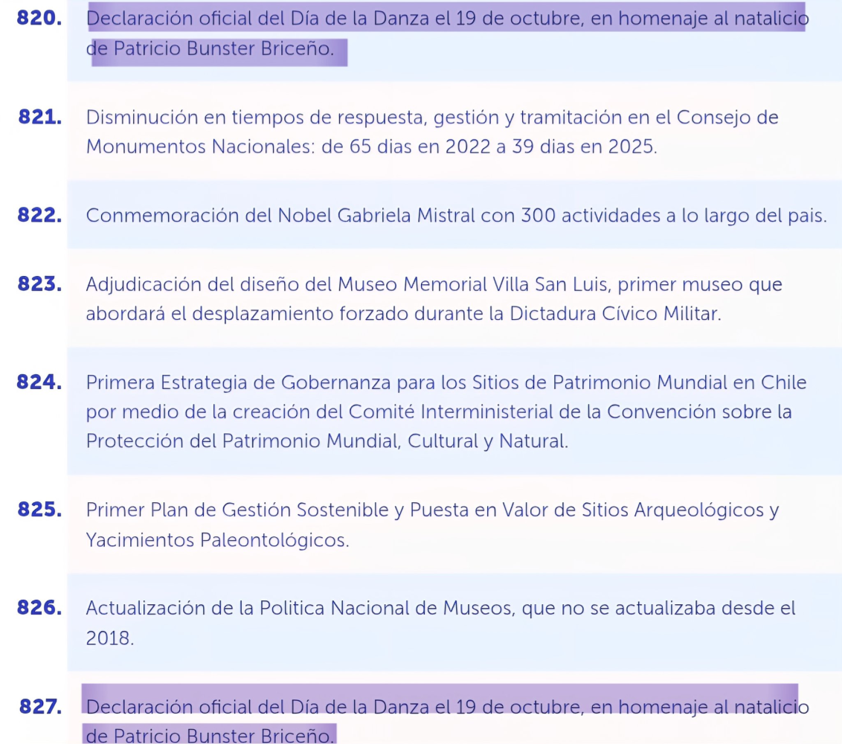This screenshot has width=842, height=744.
Task: Click the number 827 list marker
Action: pos(40,706)
